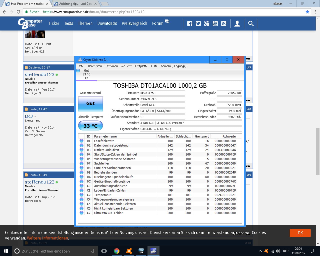Open Themen navigation link
Screen dimensions: 320x256
(x=85, y=23)
